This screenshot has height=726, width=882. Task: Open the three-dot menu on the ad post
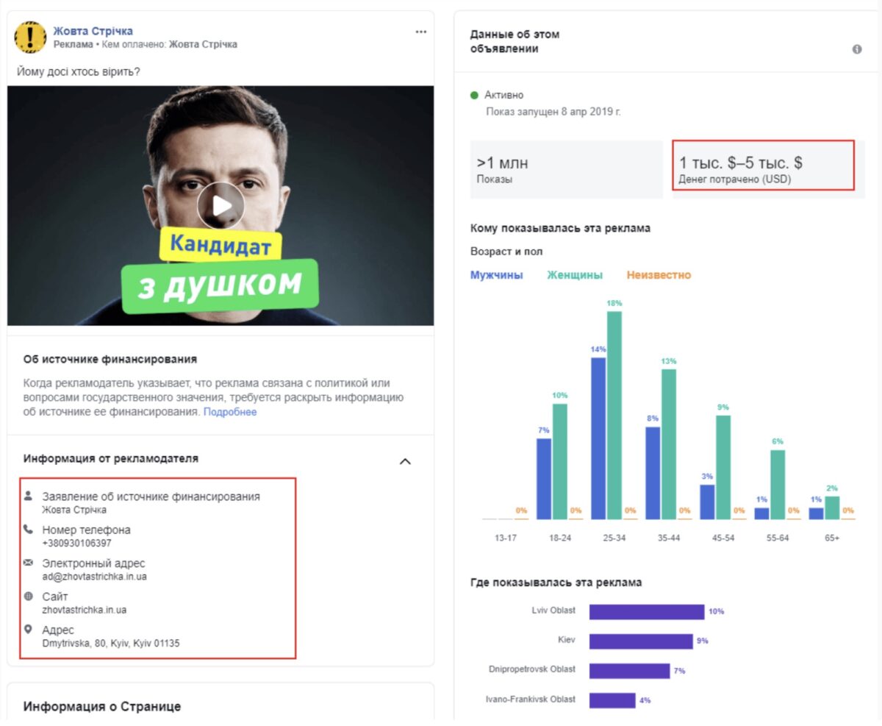click(x=420, y=32)
